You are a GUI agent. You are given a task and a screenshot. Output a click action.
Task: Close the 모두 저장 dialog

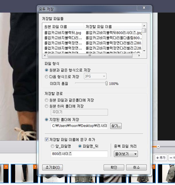144,8
